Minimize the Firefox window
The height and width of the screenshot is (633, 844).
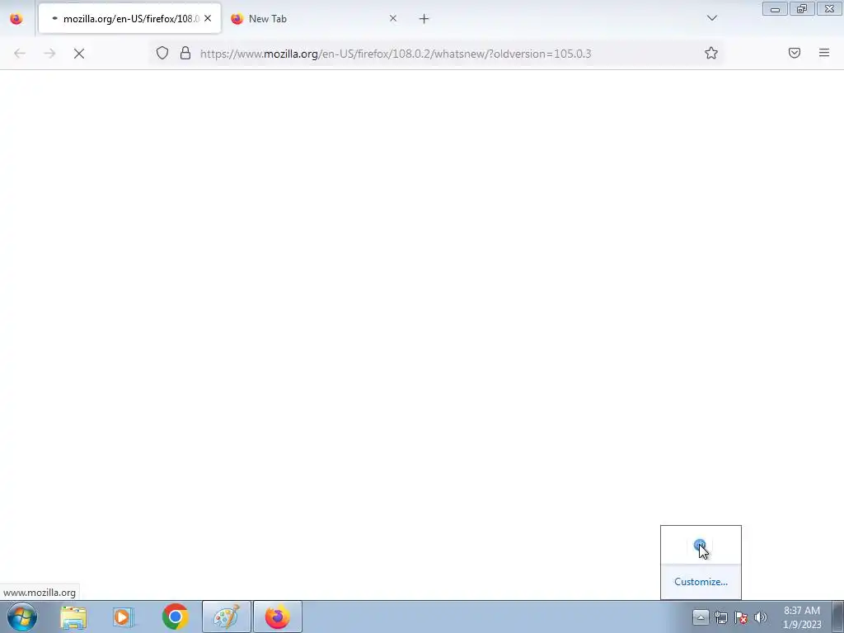pos(775,9)
